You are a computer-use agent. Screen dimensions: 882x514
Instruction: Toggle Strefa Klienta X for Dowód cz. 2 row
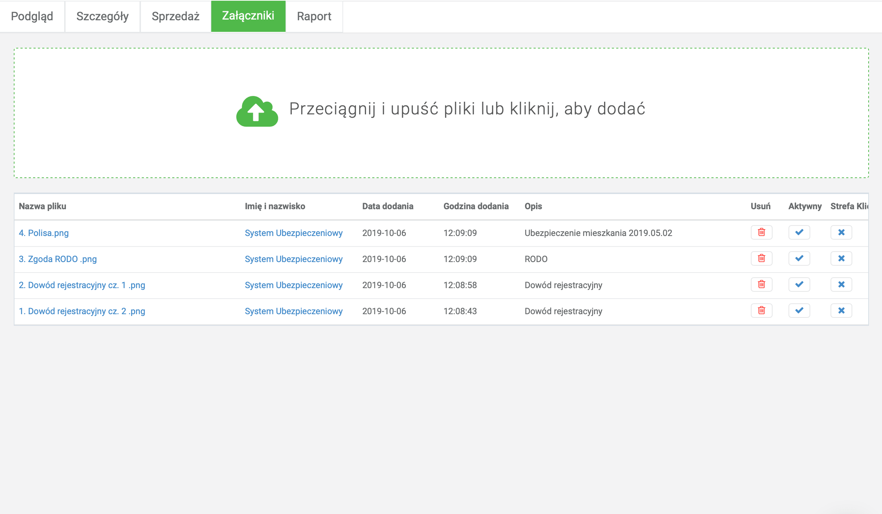[841, 311]
